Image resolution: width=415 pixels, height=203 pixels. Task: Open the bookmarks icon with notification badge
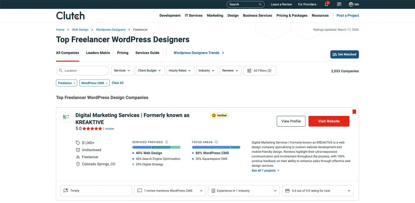(326, 4)
